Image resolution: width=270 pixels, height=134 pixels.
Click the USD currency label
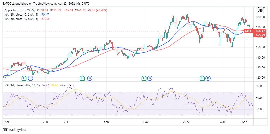[260, 11]
